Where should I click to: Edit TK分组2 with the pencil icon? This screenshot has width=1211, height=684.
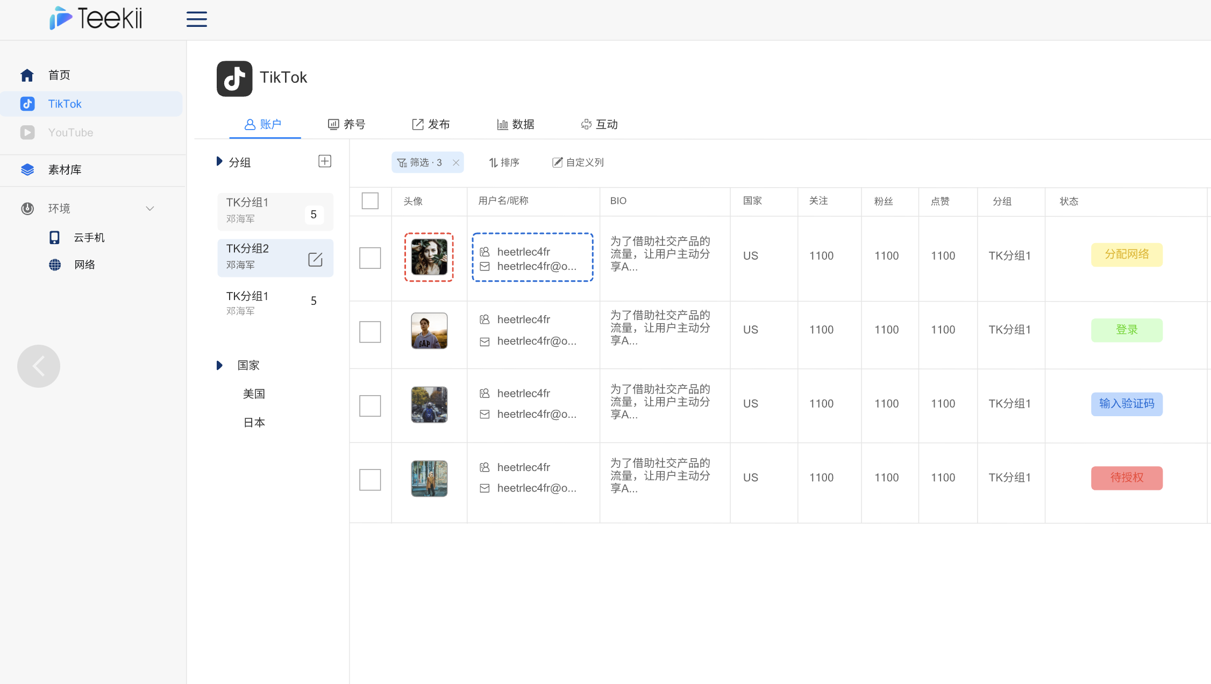tap(315, 259)
